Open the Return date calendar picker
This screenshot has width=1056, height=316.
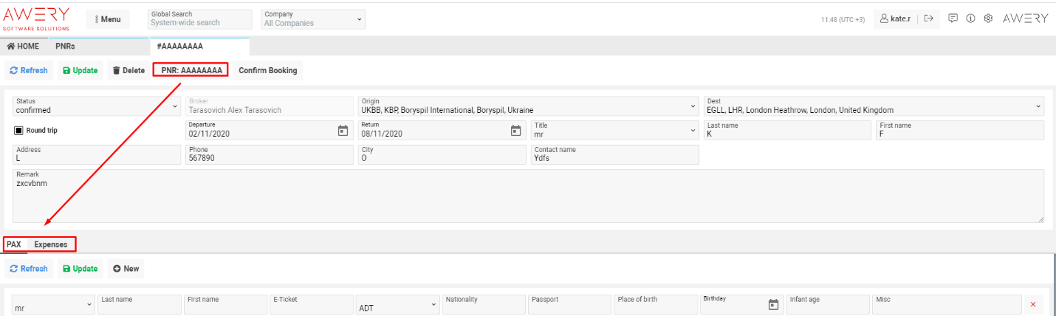[515, 131]
